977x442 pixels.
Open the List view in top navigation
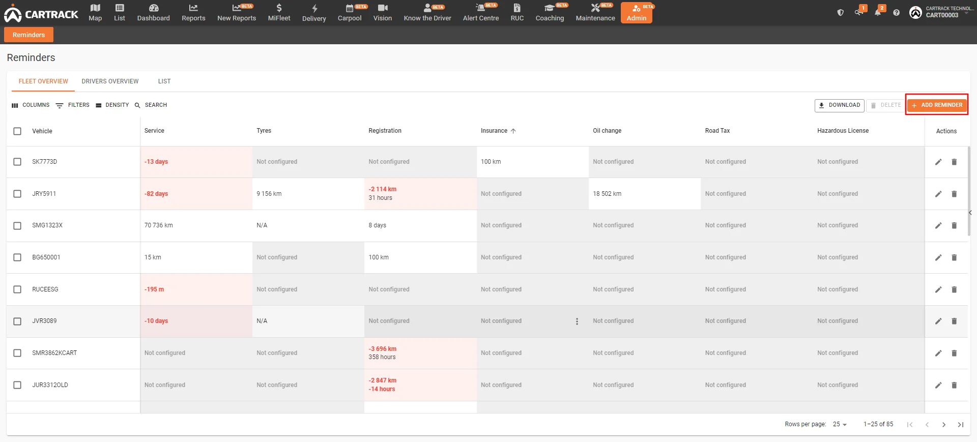coord(120,13)
